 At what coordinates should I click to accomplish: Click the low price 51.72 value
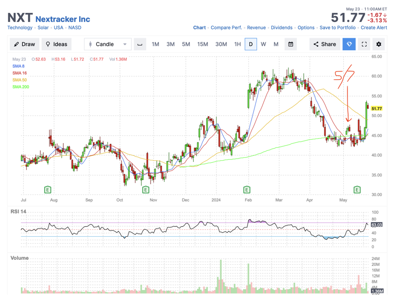[x=79, y=59]
